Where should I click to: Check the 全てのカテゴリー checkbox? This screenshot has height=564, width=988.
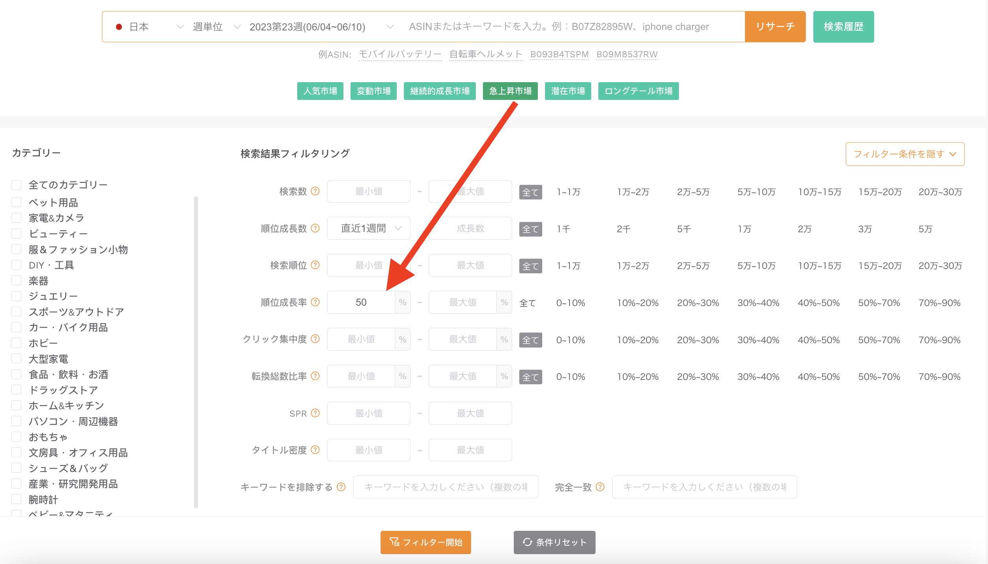tap(17, 185)
